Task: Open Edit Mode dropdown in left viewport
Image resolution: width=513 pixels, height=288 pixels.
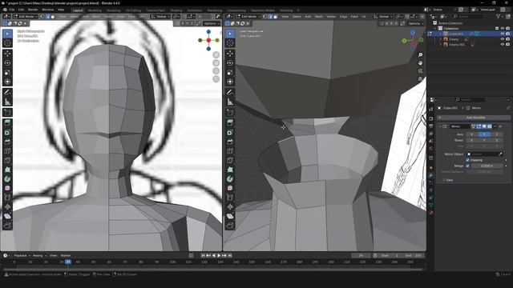Action: pos(25,16)
